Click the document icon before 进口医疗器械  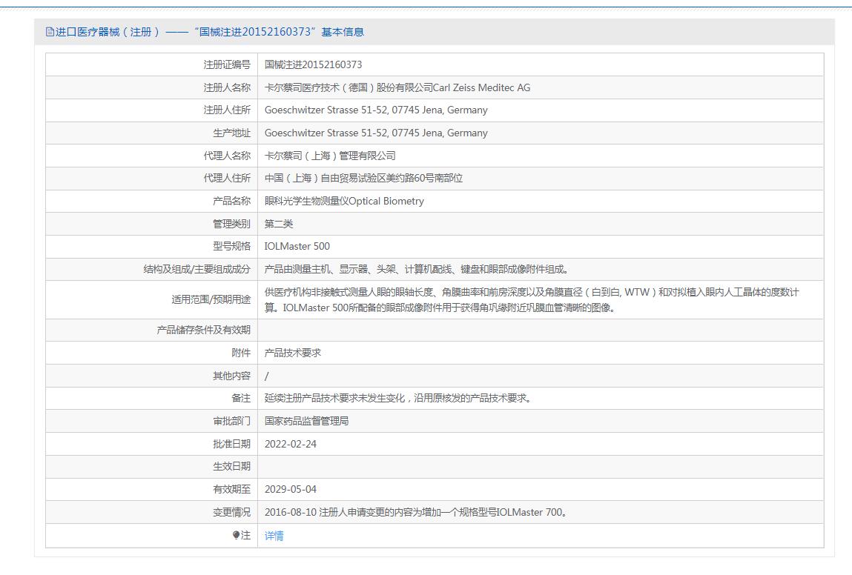click(x=50, y=32)
